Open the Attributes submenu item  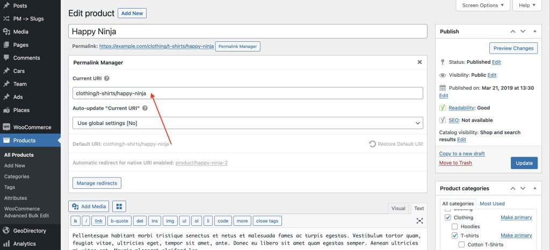(x=16, y=198)
